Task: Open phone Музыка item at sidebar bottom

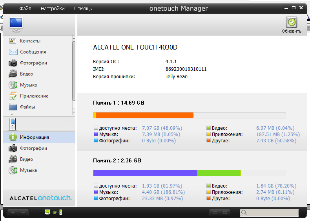Action: coord(28,170)
